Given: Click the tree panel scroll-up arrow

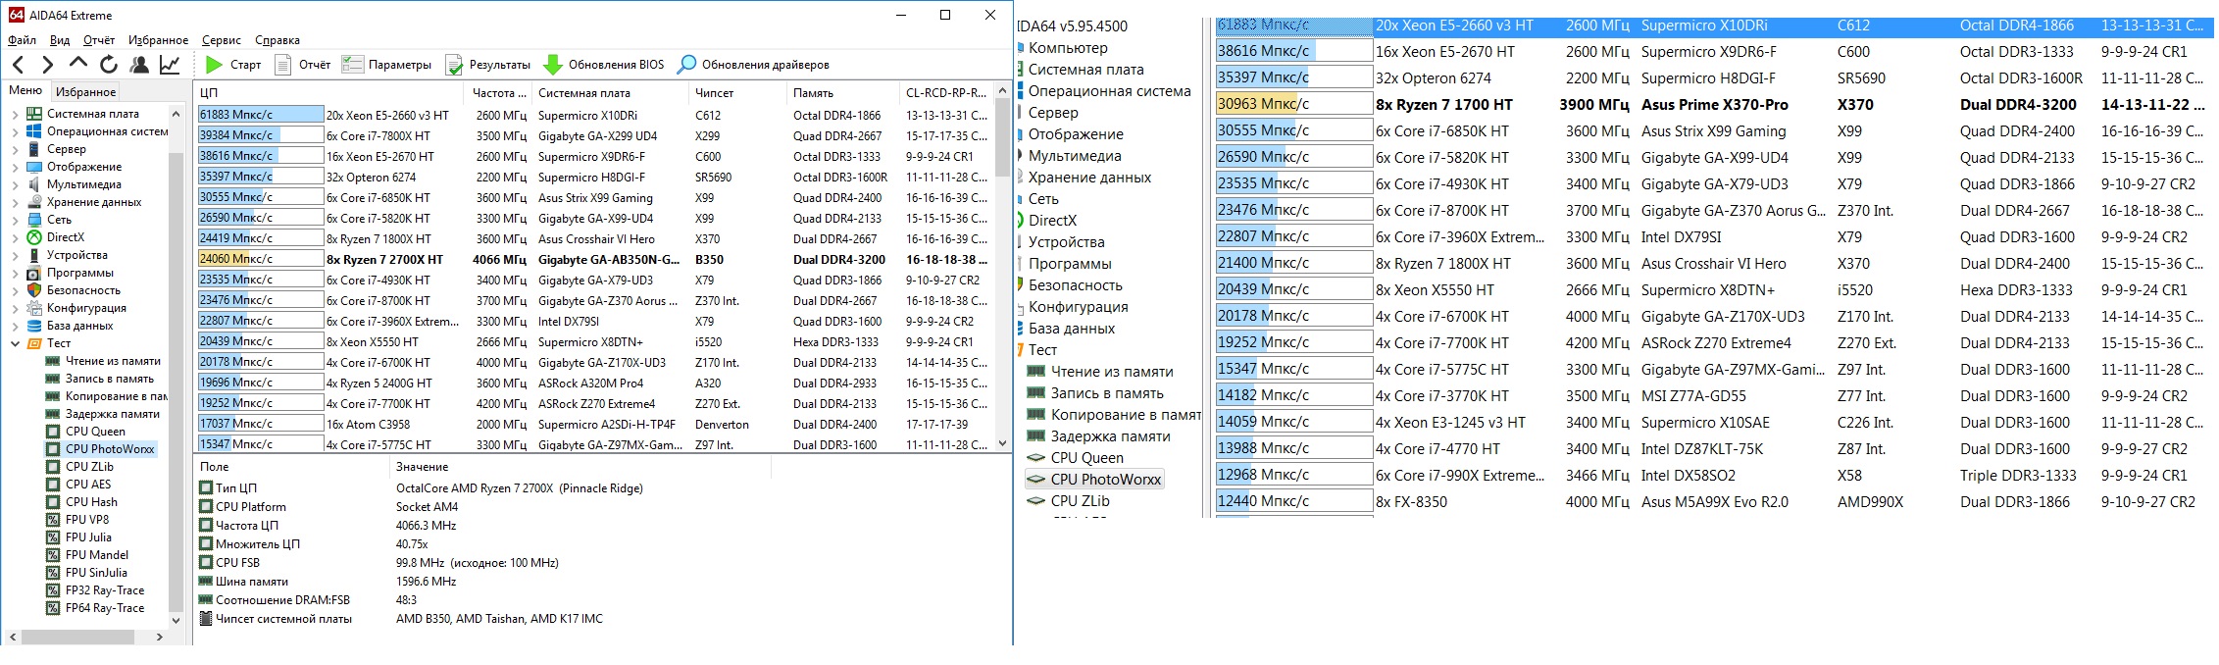Looking at the screenshot, I should (176, 114).
